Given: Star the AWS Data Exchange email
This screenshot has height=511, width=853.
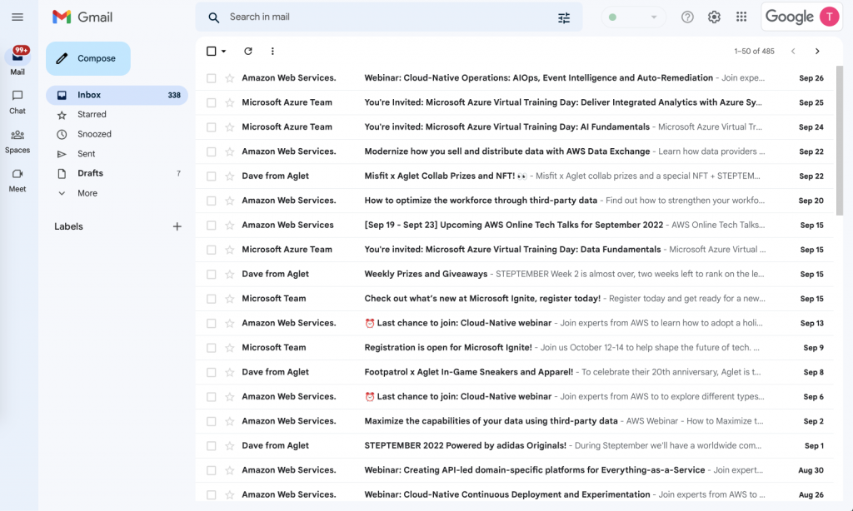Looking at the screenshot, I should 230,151.
